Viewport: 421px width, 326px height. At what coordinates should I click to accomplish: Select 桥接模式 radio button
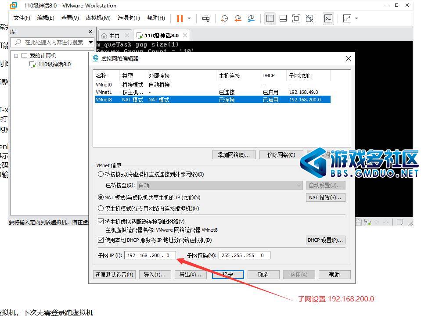[x=101, y=174]
